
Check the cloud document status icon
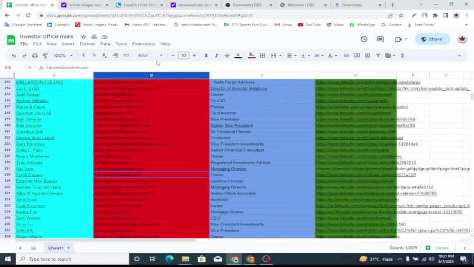pos(105,37)
